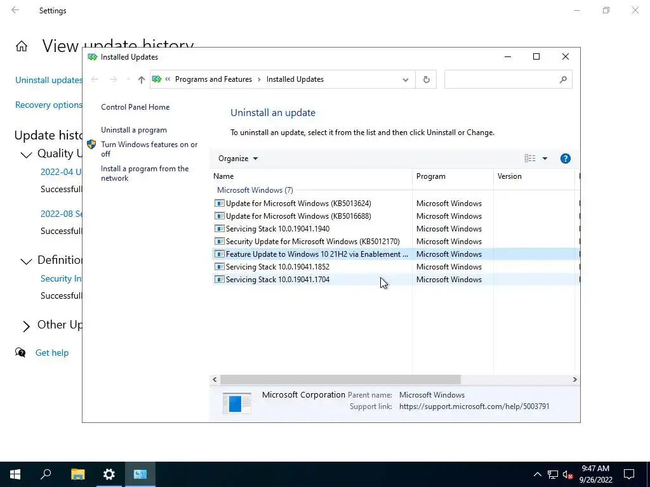Click the change view icon
The width and height of the screenshot is (650, 487).
530,159
